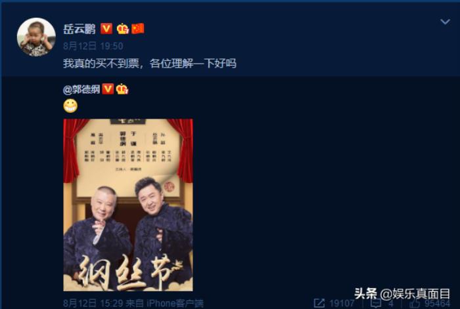The height and width of the screenshot is (309, 460).
Task: Open the 8月12日 15:29 original post timestamp
Action: coord(93,303)
